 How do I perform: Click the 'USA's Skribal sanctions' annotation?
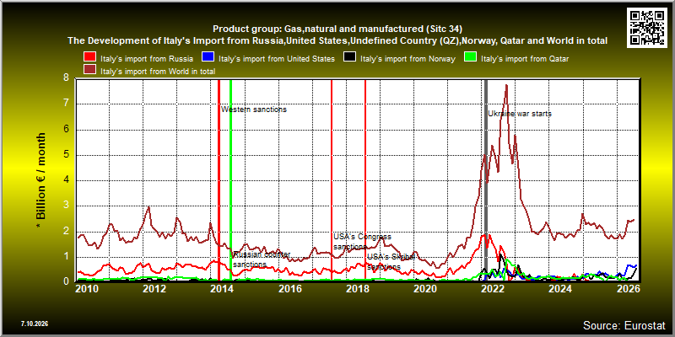391,262
